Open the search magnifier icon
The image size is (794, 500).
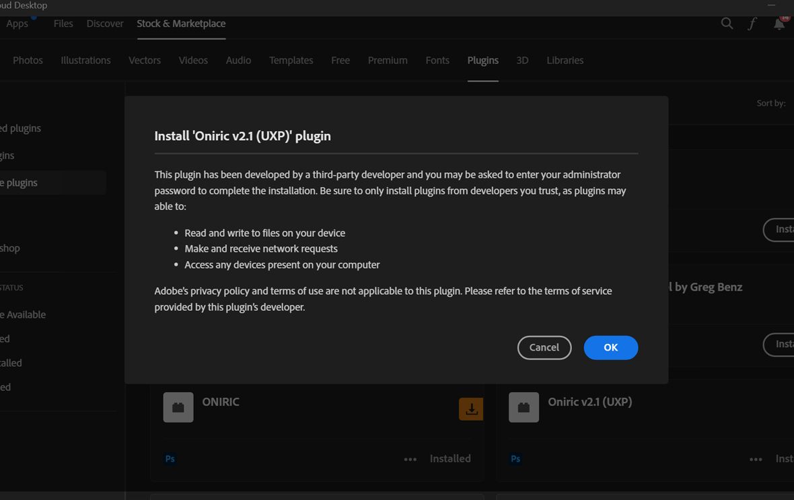pos(727,24)
